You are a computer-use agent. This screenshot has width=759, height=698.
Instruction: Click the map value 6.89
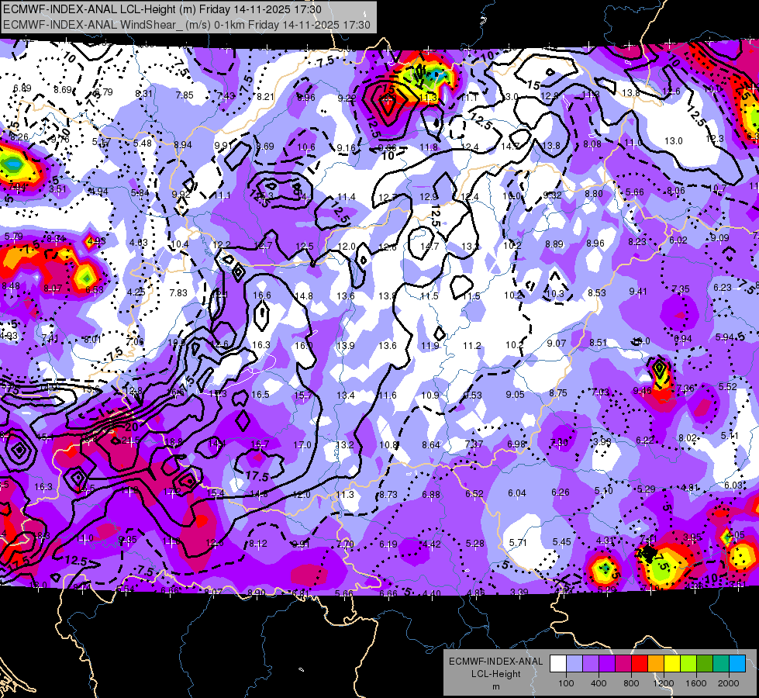22,88
